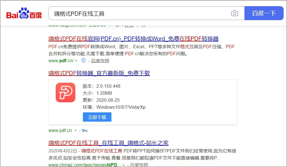
Task: Open 百度快照 for www.pdf.cn/ result
Action: click(100, 61)
